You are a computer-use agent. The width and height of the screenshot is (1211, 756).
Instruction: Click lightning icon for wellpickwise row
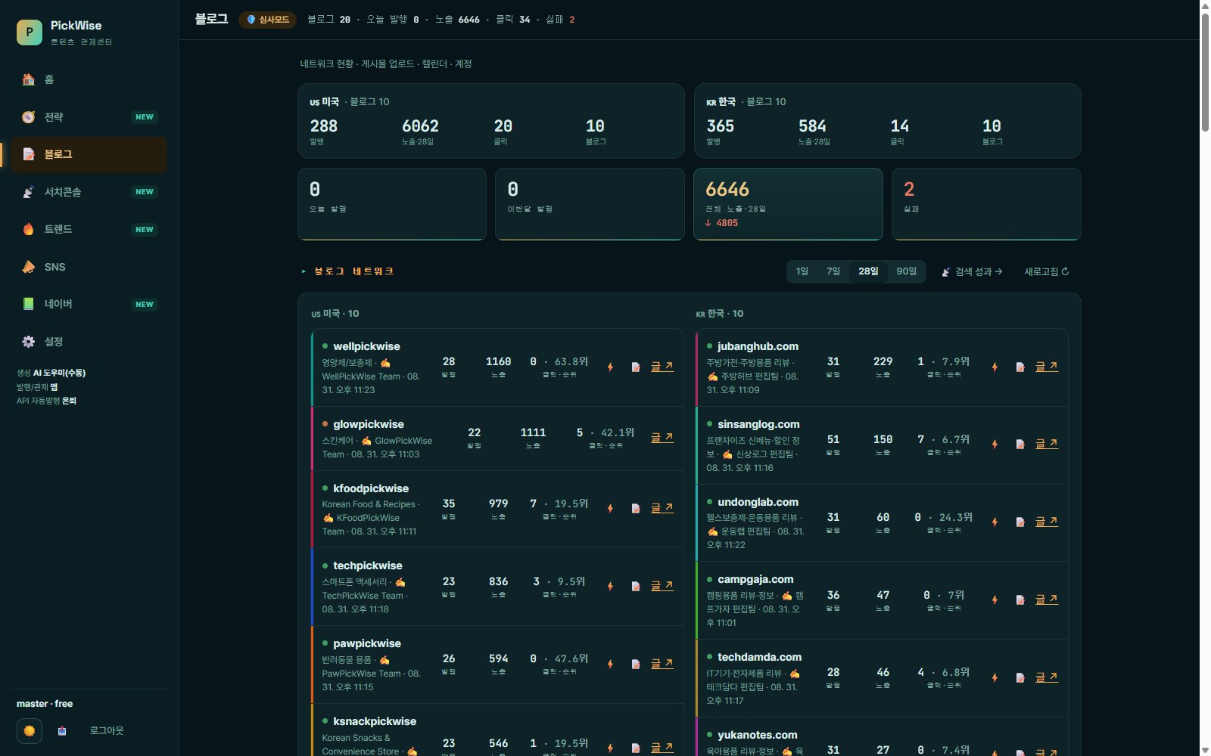(611, 367)
